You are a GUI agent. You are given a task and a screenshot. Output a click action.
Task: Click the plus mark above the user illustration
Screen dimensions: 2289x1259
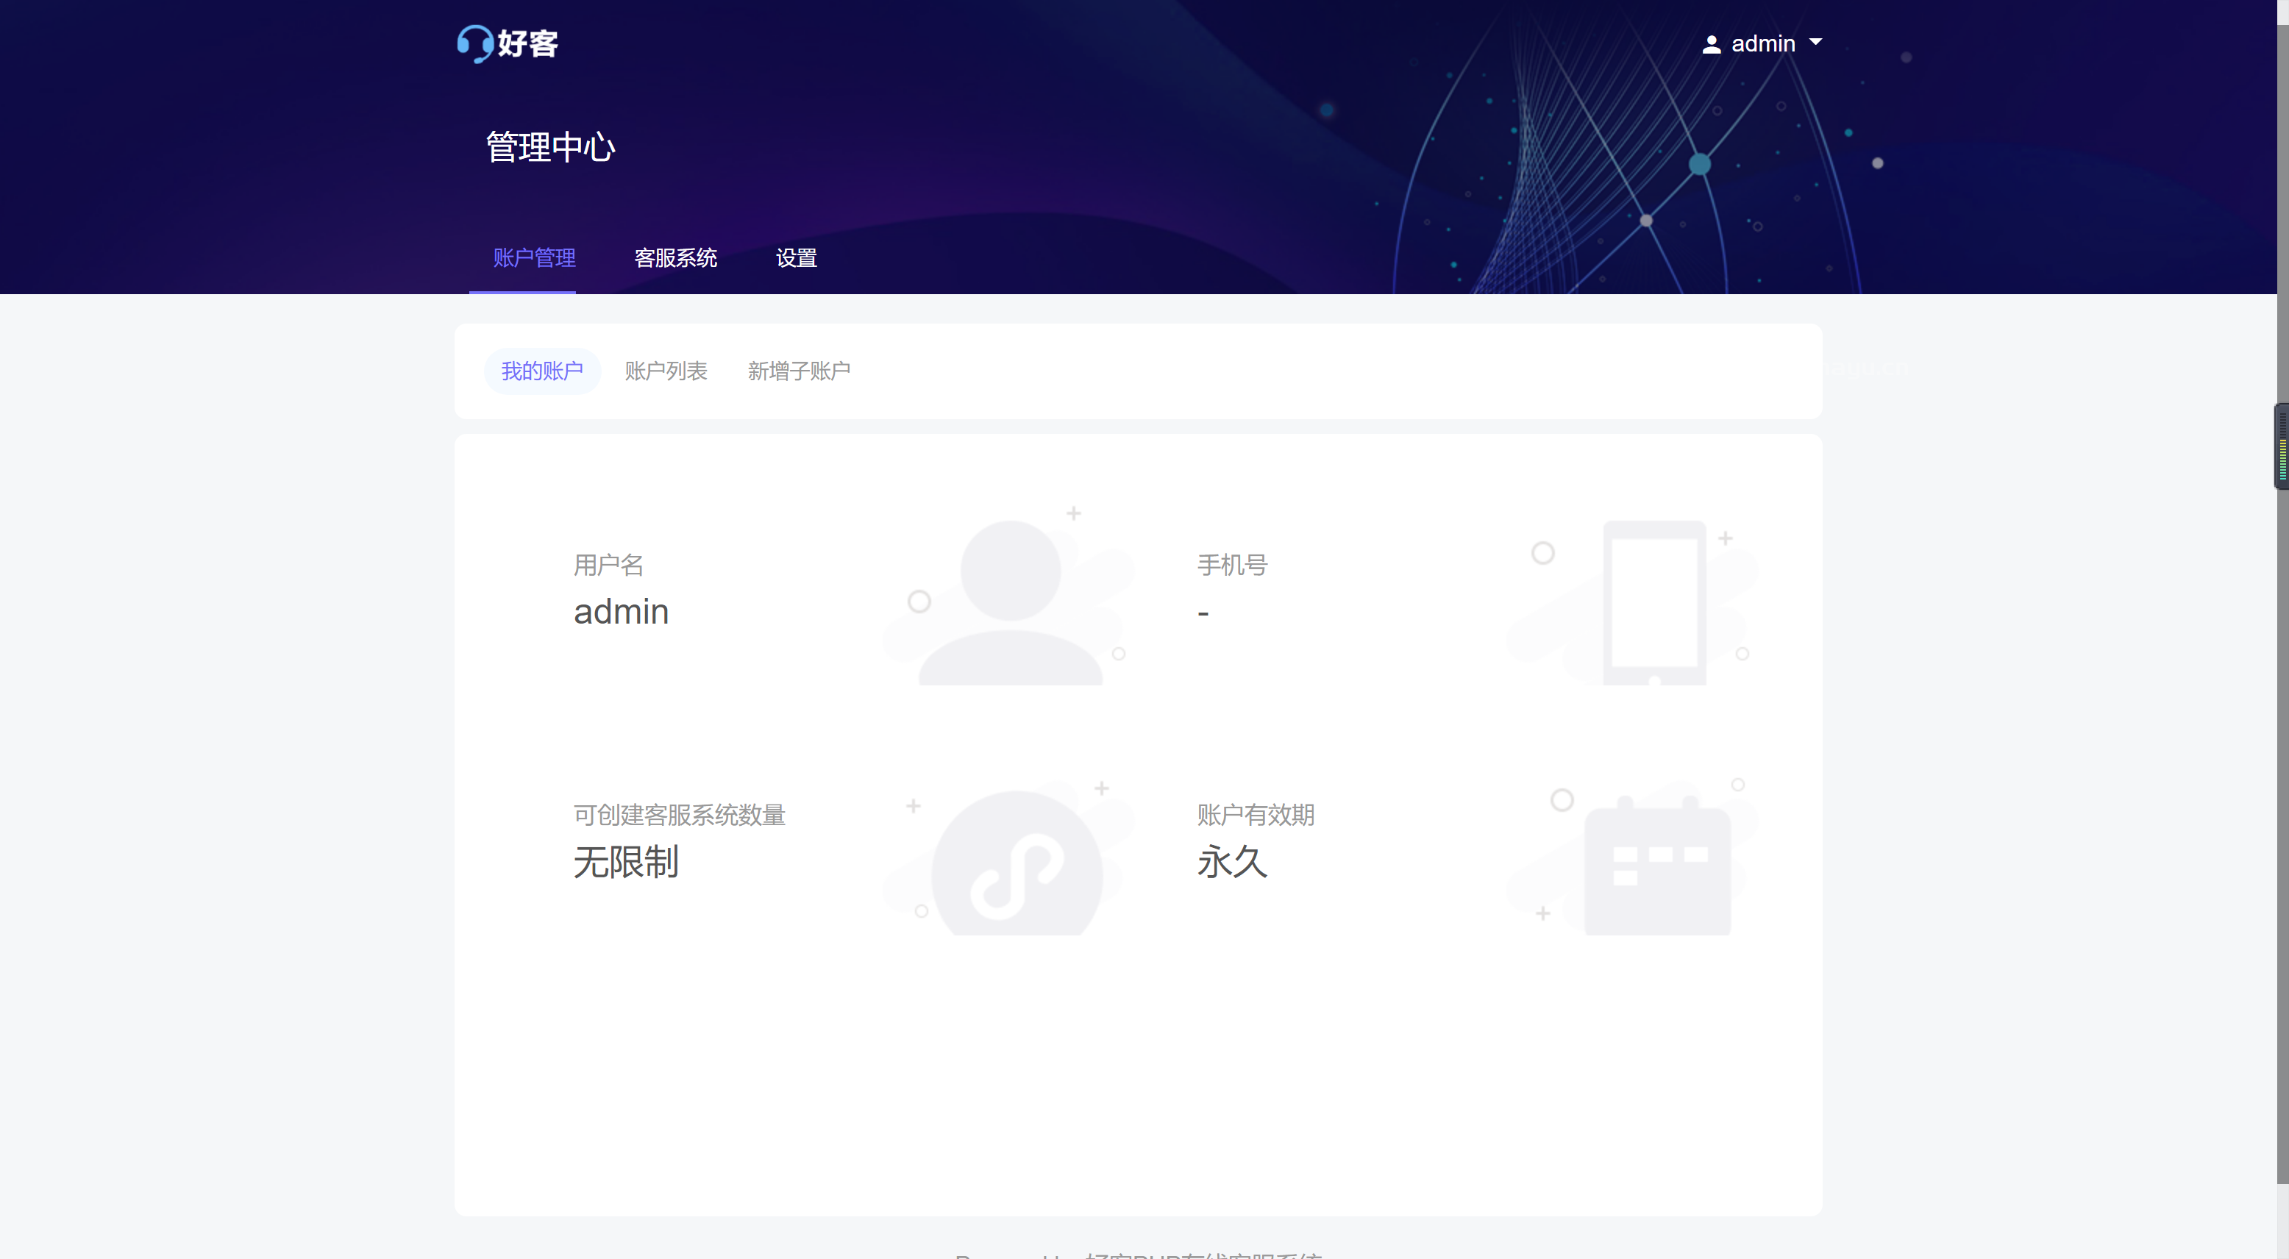pos(1073,513)
